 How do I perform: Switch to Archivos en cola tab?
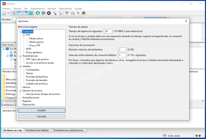click(x=13, y=130)
